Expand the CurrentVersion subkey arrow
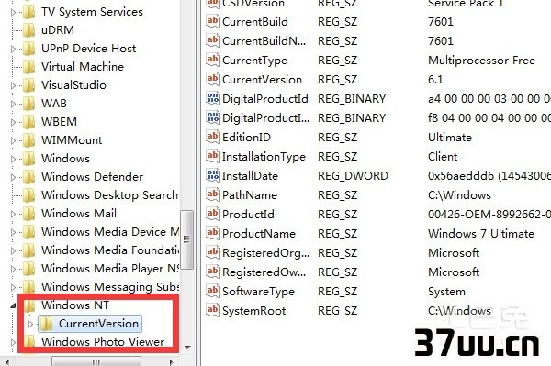 pos(30,324)
